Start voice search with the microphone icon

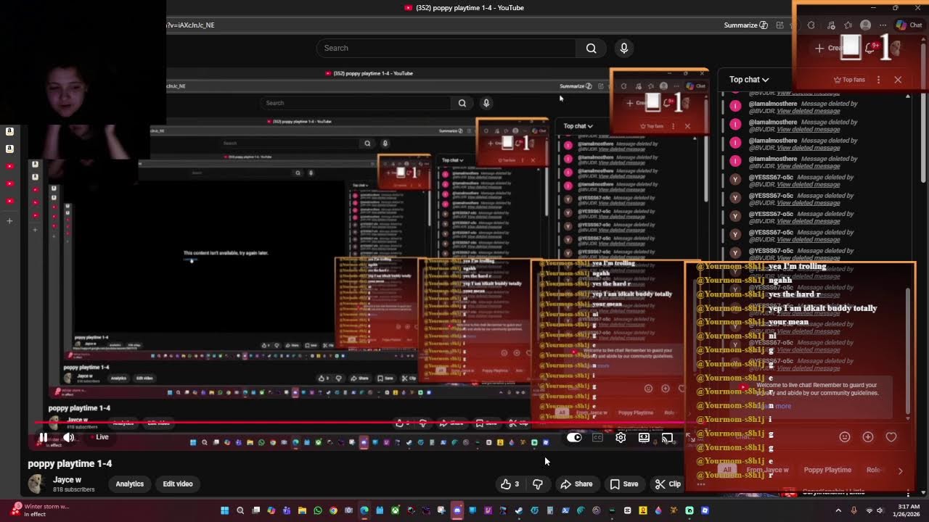coord(623,48)
